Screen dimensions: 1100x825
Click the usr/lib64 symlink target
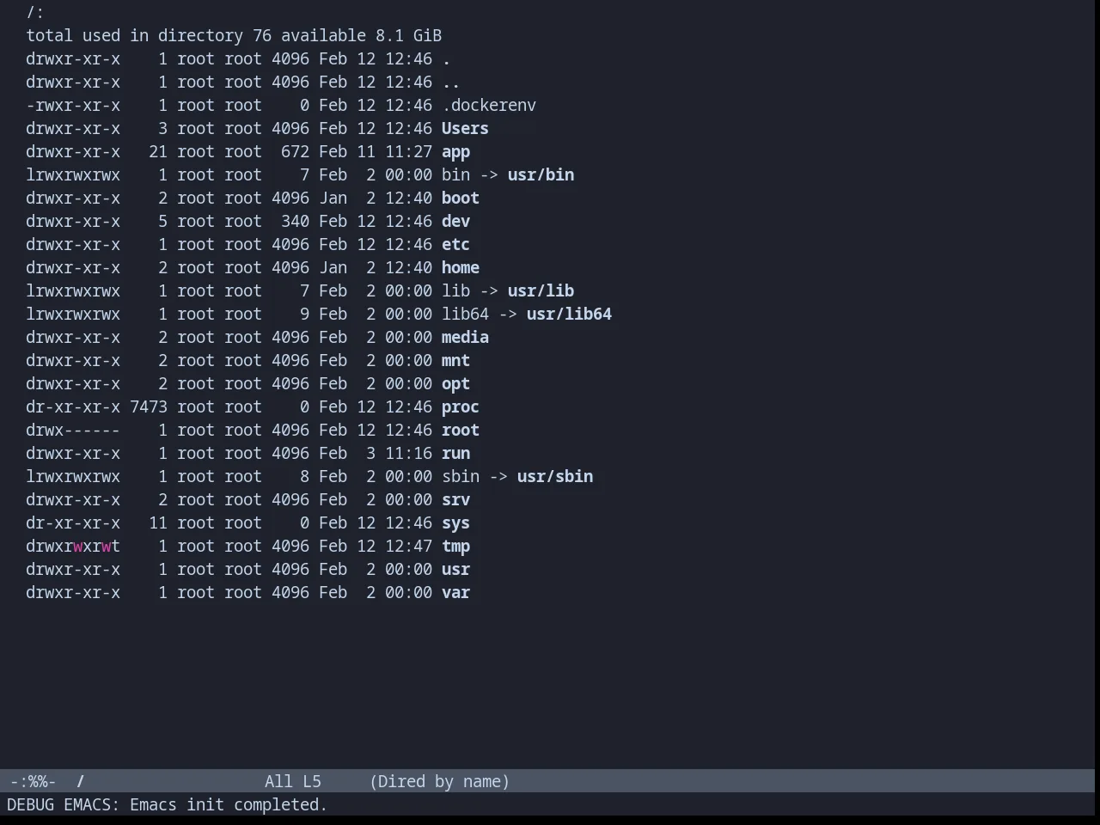pos(569,314)
